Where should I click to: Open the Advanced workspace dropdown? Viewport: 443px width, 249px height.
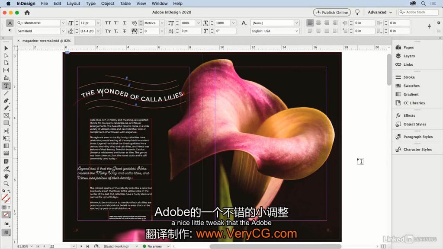click(x=380, y=12)
